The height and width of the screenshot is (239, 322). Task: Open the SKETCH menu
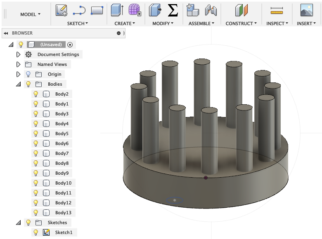coord(78,23)
